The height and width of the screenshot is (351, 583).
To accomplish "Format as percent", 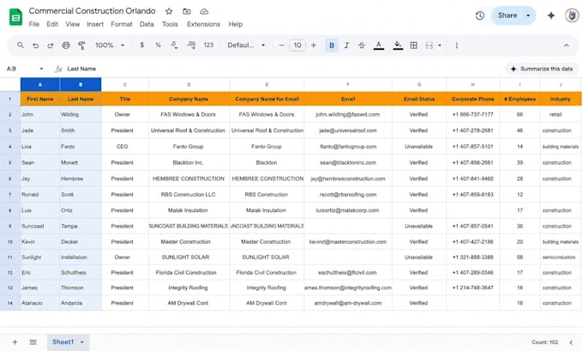I will tap(158, 45).
